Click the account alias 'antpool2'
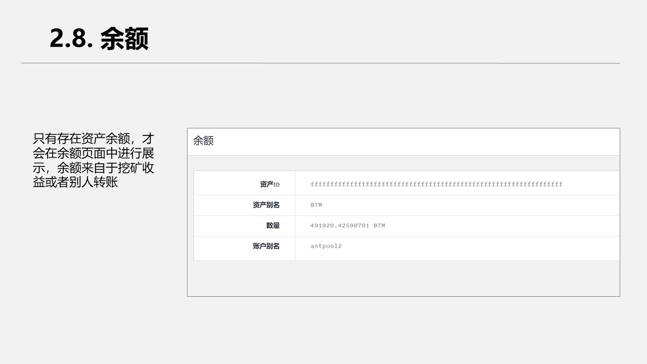 point(326,246)
